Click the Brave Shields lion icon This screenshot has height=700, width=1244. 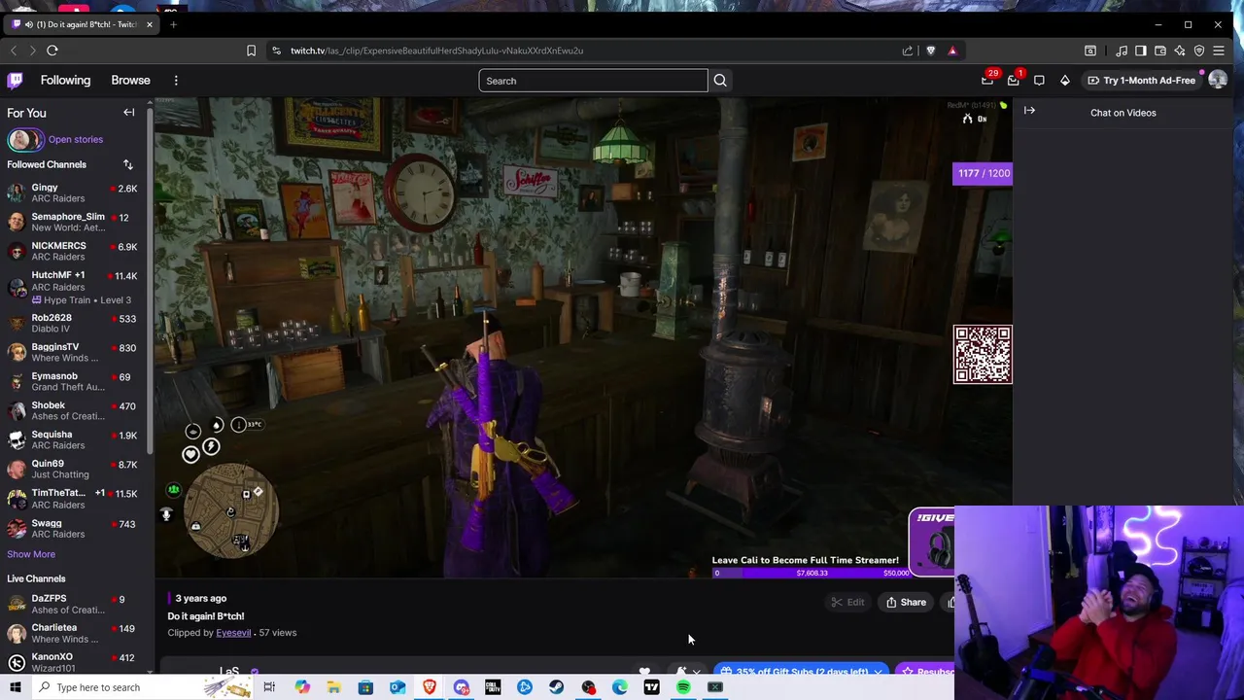coord(931,51)
